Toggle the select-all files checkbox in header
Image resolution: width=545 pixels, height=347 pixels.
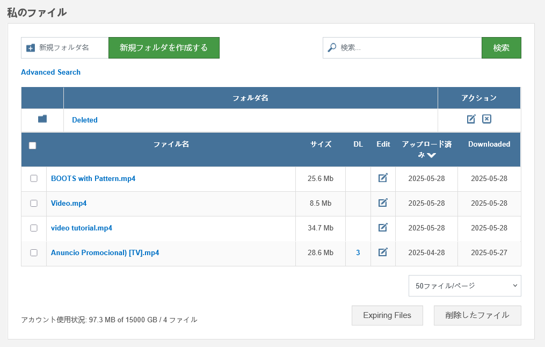pos(32,146)
